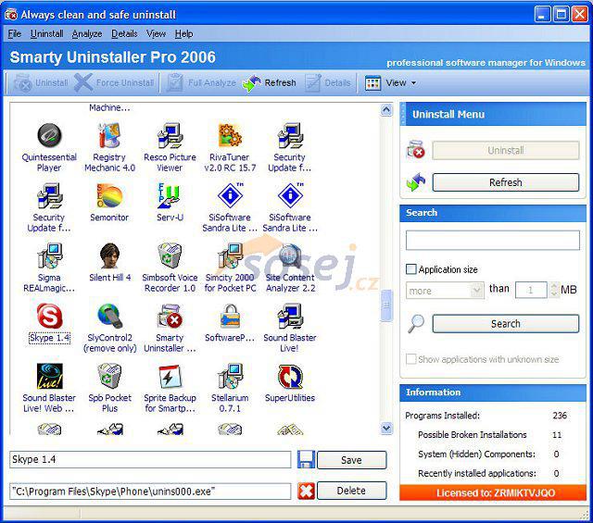Select the Sprite Backup for Smartphone icon
The width and height of the screenshot is (593, 523).
170,376
